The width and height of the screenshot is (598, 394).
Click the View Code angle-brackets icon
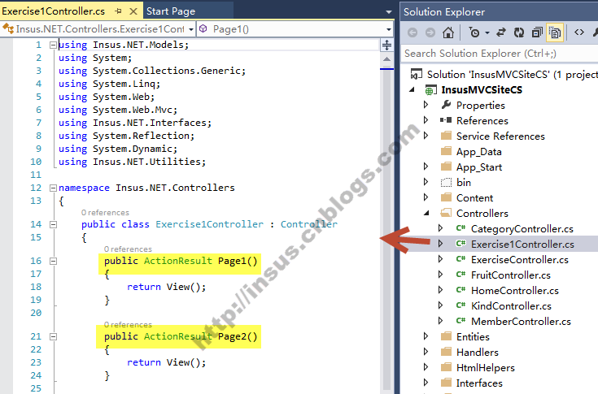click(x=579, y=32)
